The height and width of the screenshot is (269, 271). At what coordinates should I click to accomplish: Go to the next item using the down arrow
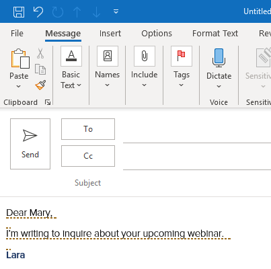click(96, 11)
